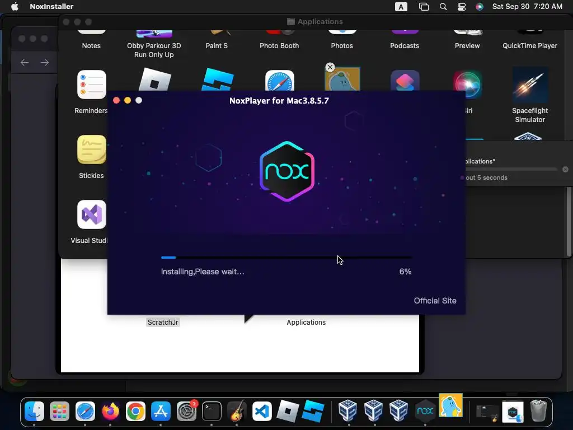Select the Stickies app icon in Applications
Screen dimensions: 573x430
(91, 149)
